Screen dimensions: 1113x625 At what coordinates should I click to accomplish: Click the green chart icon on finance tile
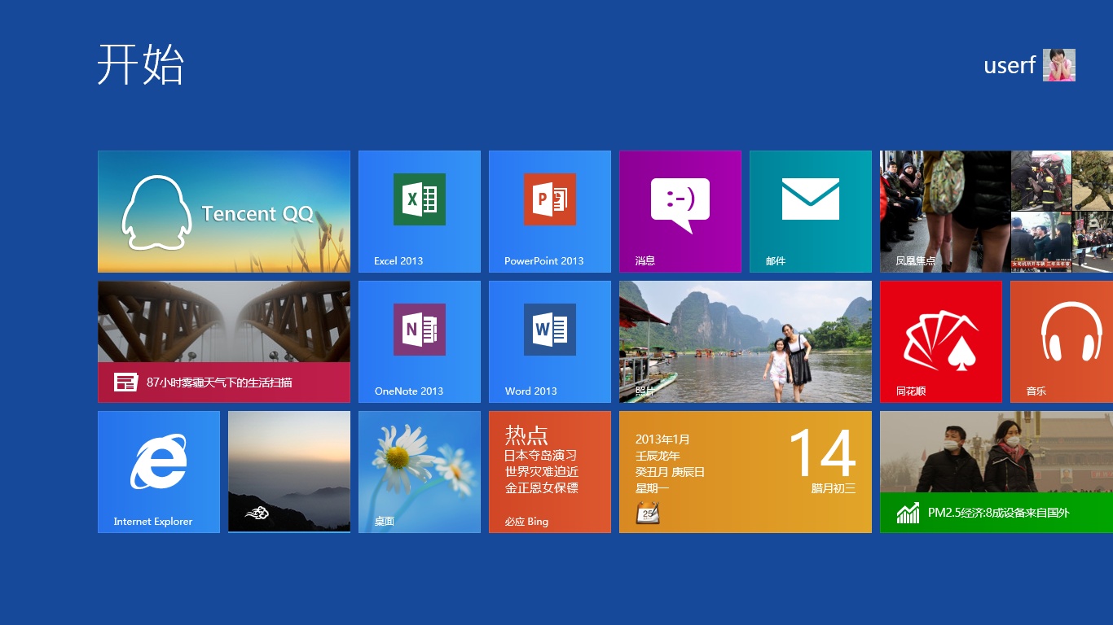[908, 513]
